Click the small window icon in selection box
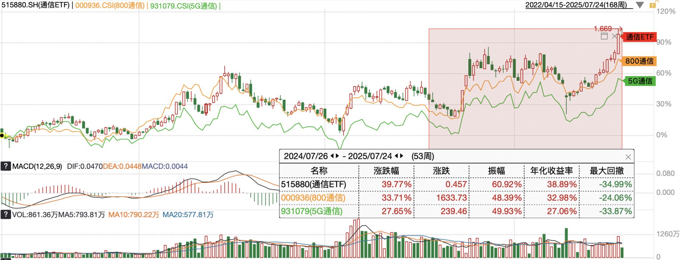687x260 pixels. tap(604, 36)
